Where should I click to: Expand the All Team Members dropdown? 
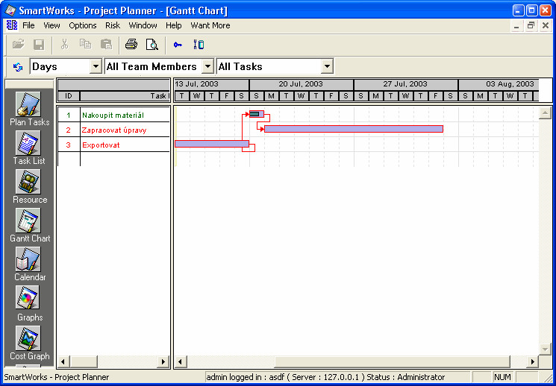(x=207, y=66)
